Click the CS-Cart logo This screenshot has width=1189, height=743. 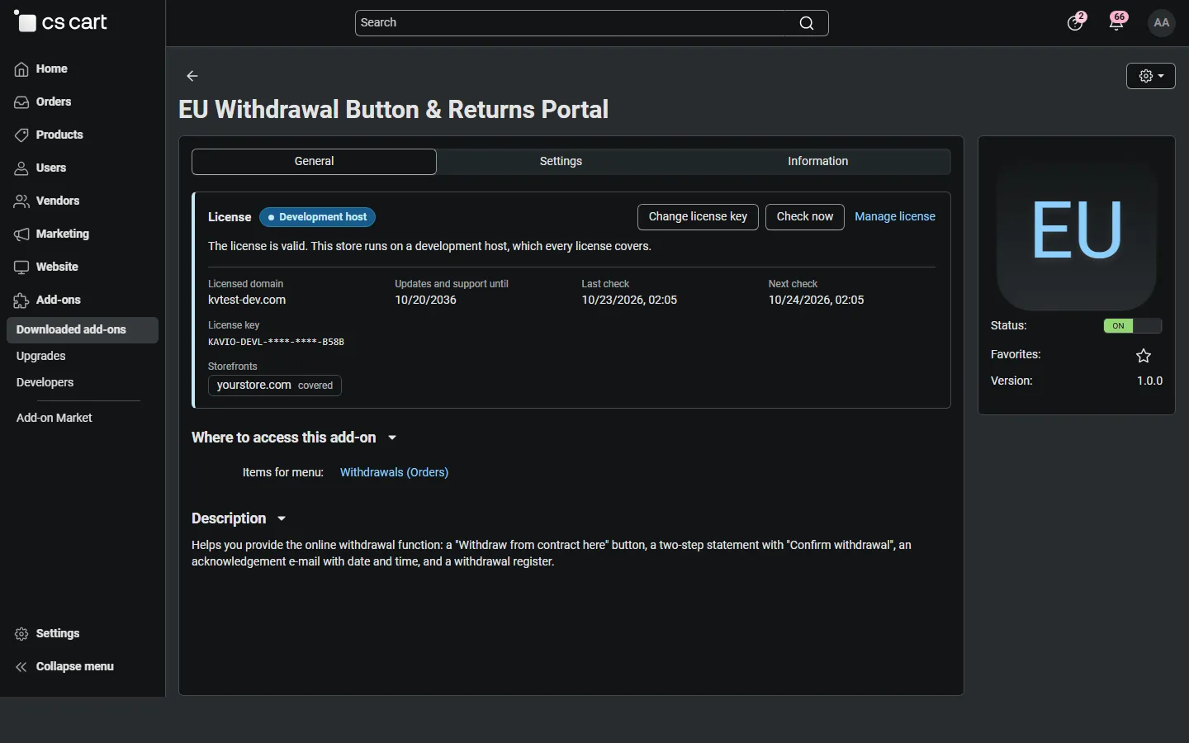pos(61,22)
